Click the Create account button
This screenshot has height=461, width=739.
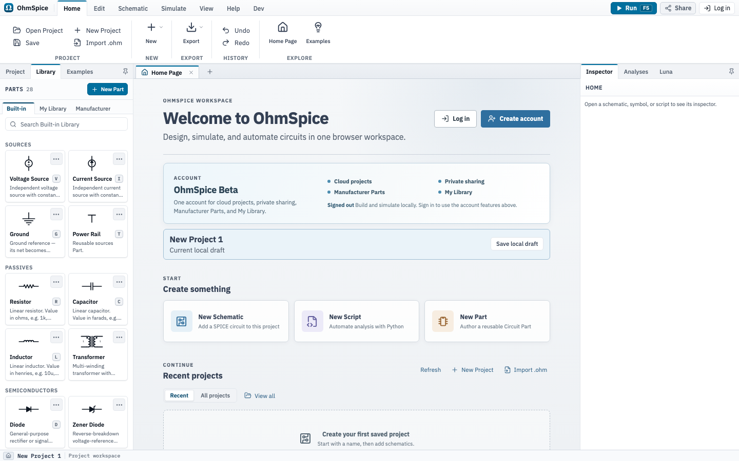tap(515, 119)
